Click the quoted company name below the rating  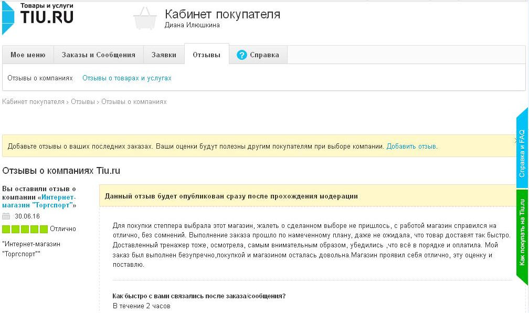(x=31, y=249)
